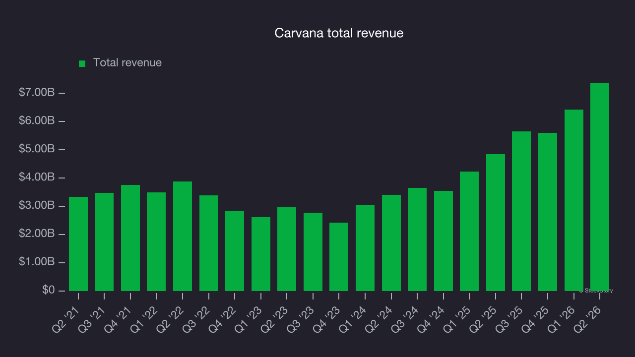
Task: Select the Q3 '21 revenue bar
Action: click(x=104, y=242)
